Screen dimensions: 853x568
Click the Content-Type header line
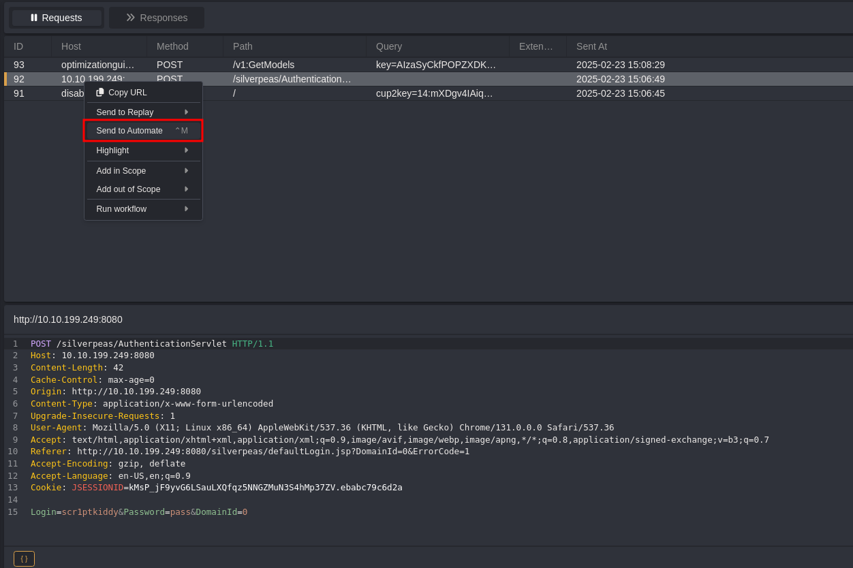coord(152,404)
